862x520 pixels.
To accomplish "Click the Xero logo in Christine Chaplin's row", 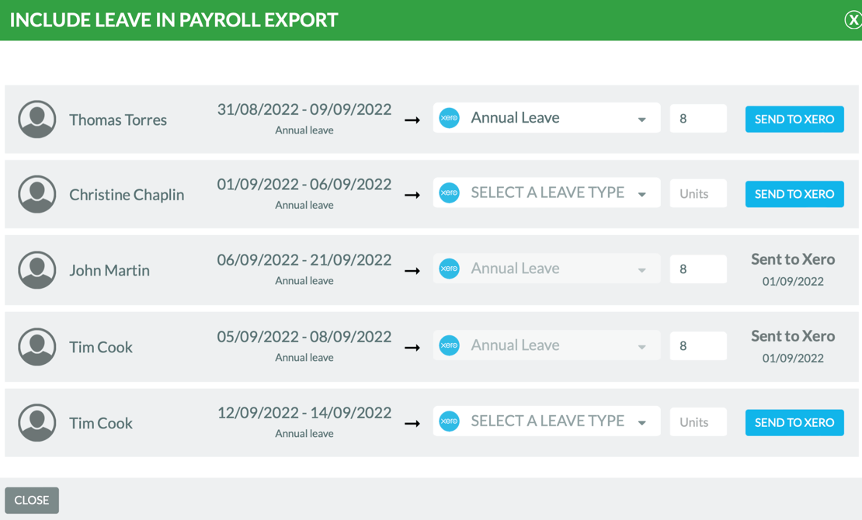I will coord(450,192).
